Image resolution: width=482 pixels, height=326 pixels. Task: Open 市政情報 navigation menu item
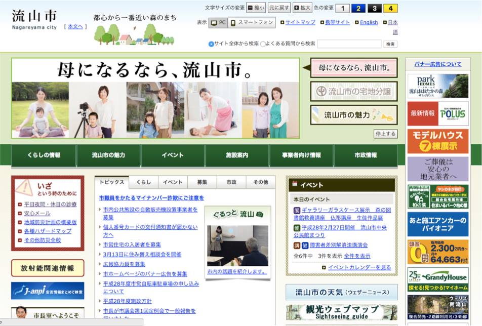pos(366,155)
